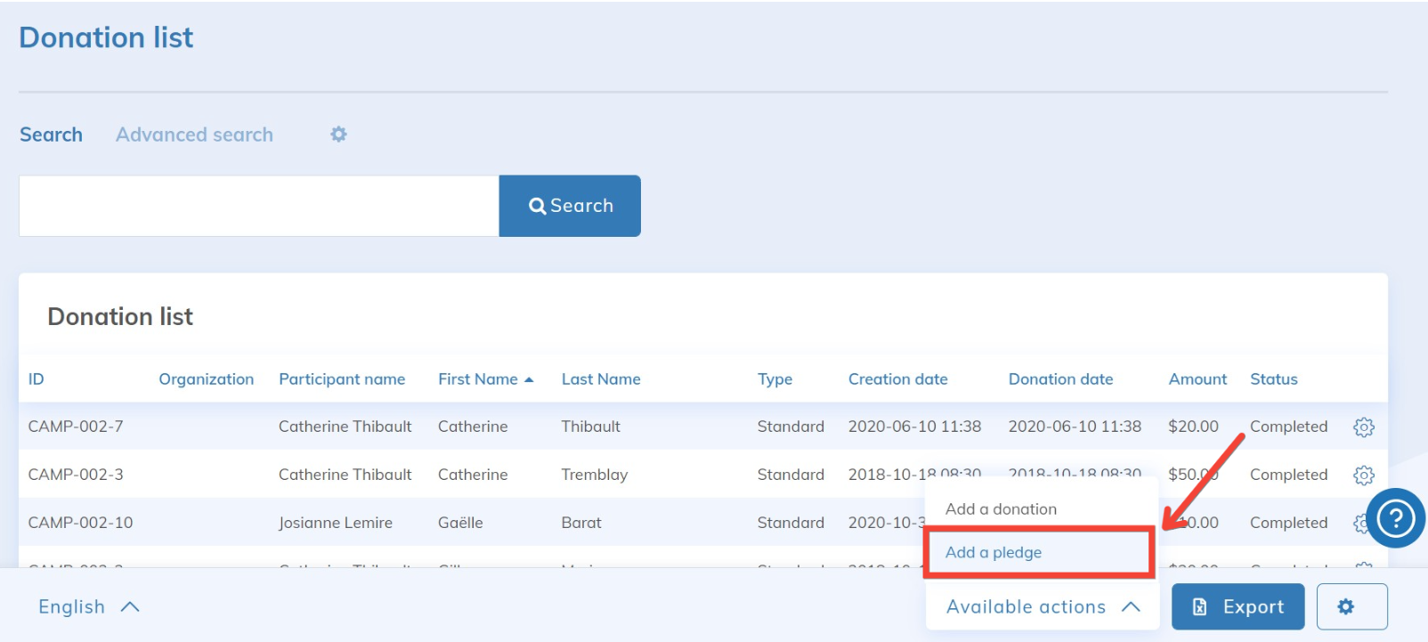Open the round help question mark icon
The width and height of the screenshot is (1428, 642).
1395,518
